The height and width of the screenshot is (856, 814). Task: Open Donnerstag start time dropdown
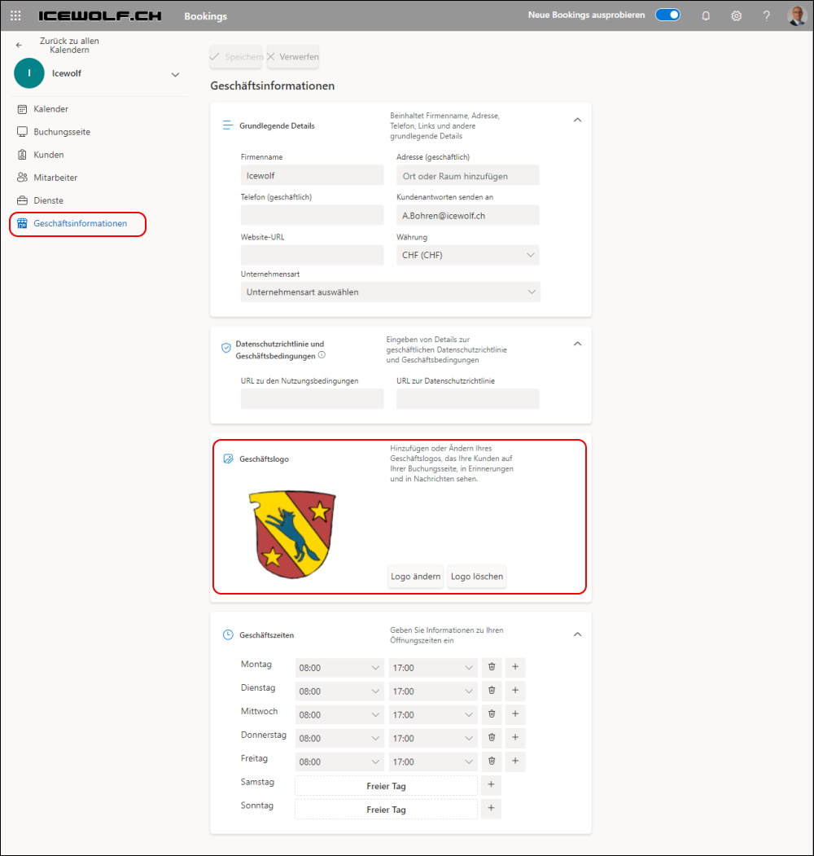tap(339, 738)
